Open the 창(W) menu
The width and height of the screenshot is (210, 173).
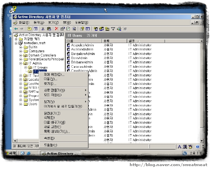click(67, 22)
